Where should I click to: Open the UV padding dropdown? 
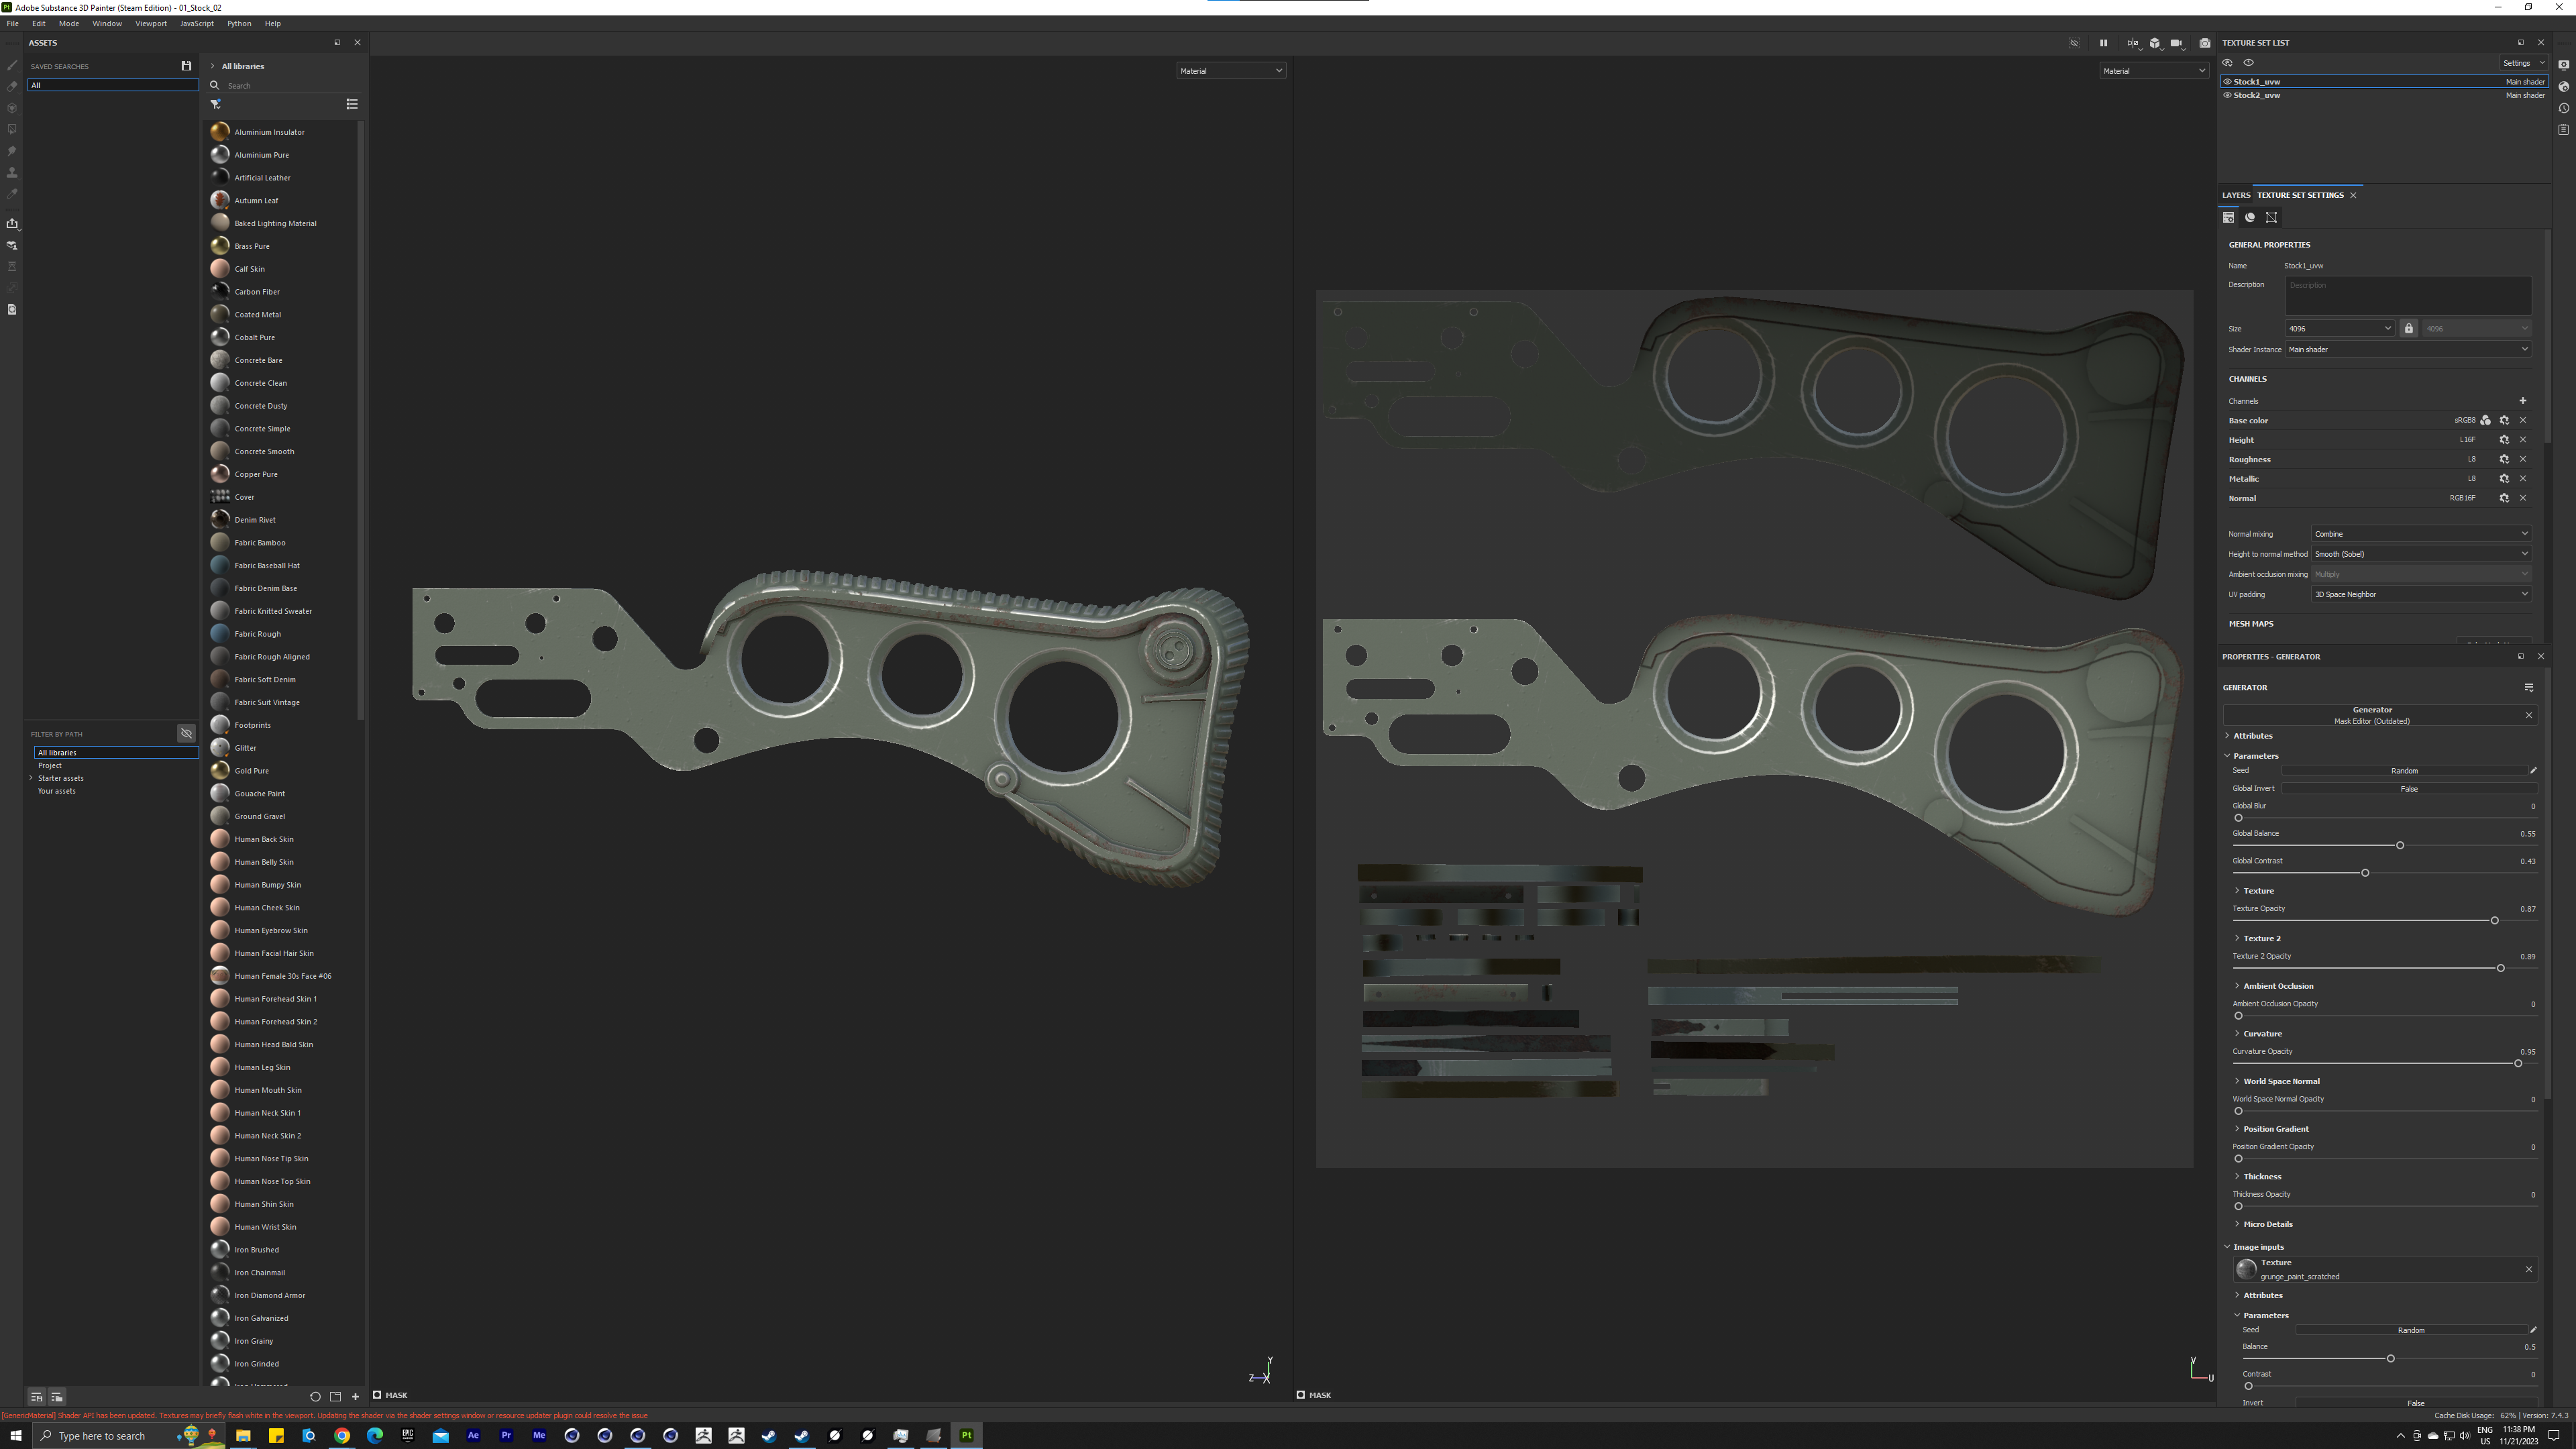[x=2420, y=594]
